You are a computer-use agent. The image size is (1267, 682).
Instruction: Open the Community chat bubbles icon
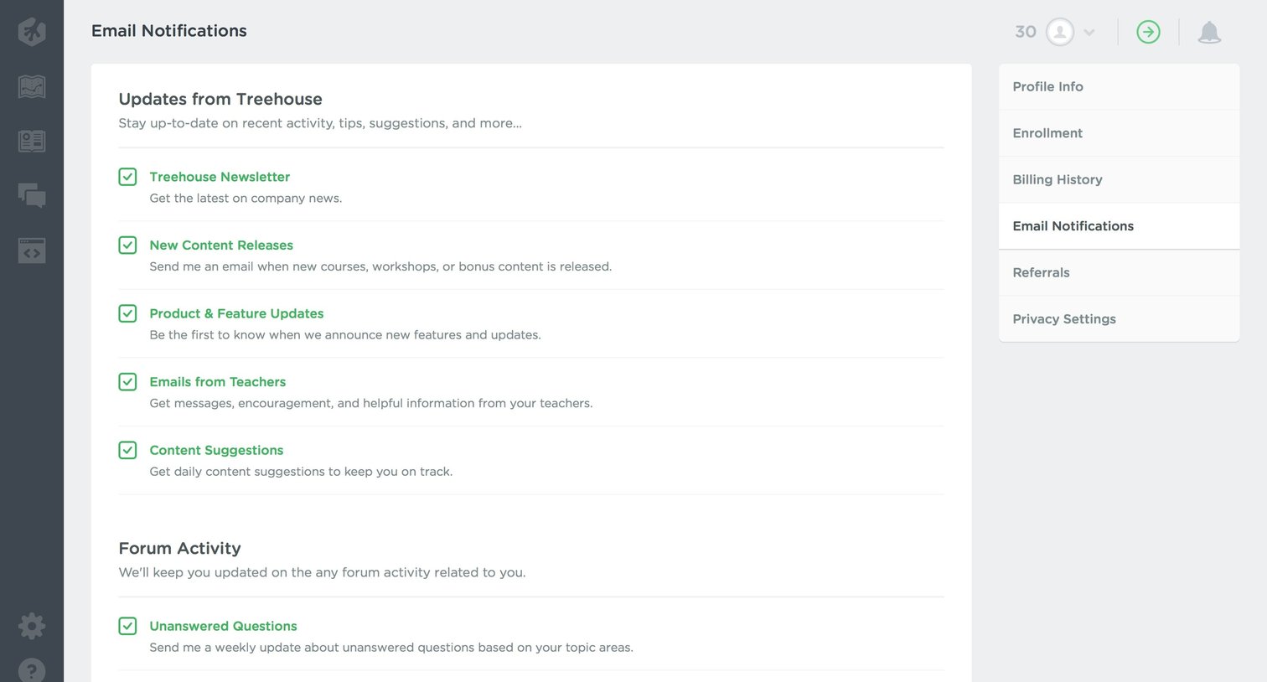pyautogui.click(x=32, y=195)
